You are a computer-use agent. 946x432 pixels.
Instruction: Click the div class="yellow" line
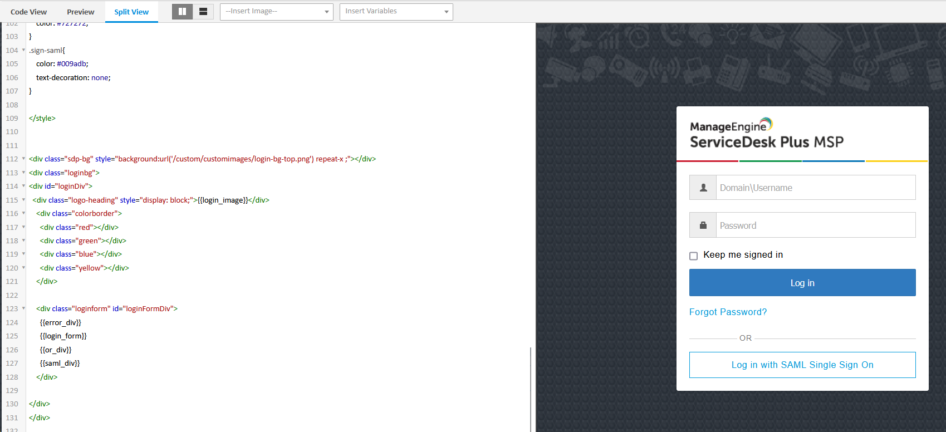click(x=85, y=268)
